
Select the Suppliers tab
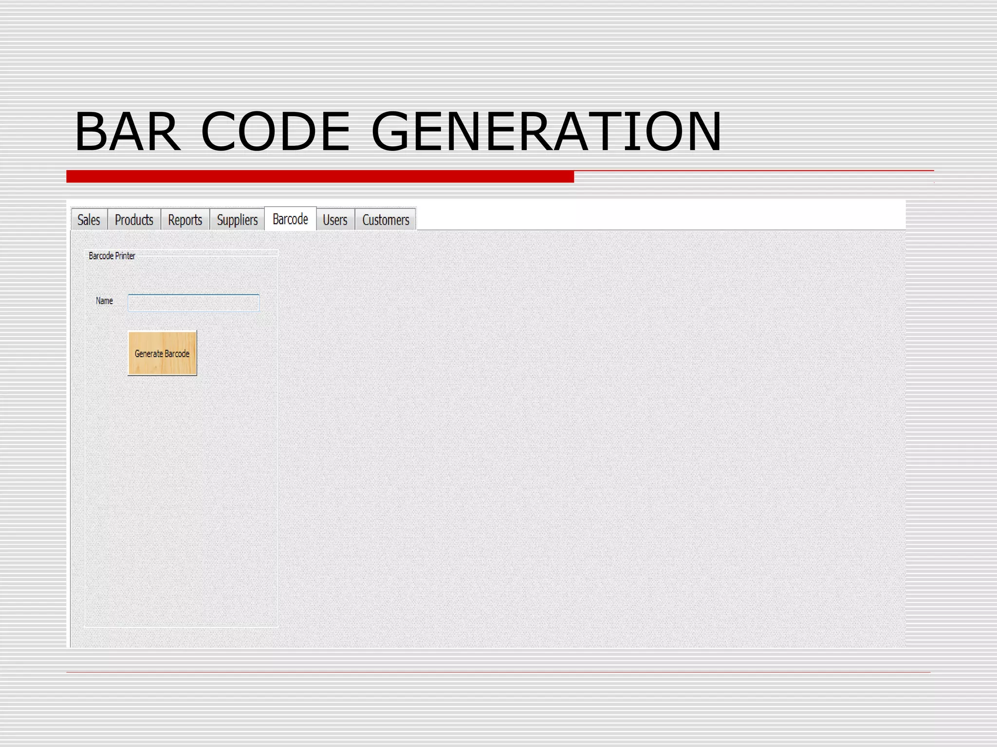[237, 219]
